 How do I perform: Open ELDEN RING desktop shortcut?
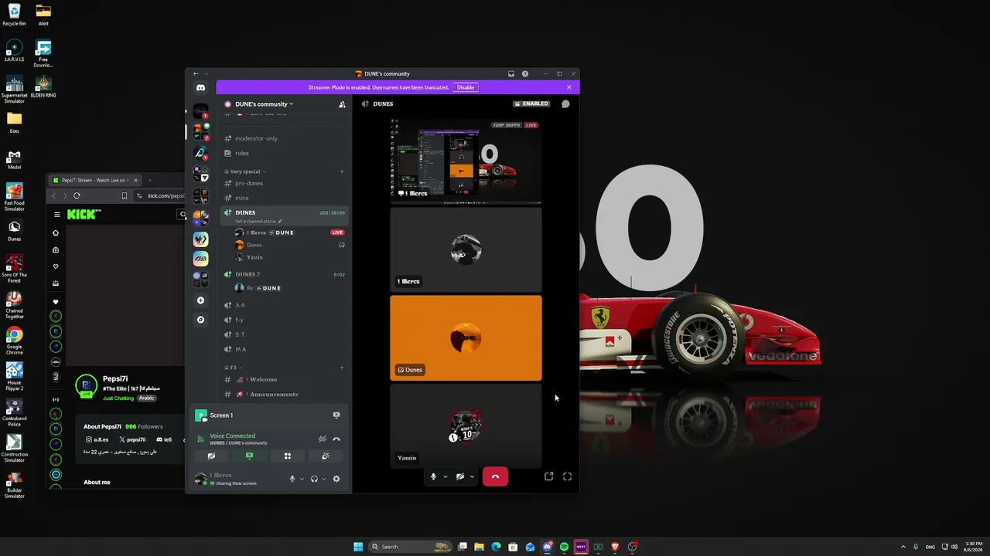point(43,86)
